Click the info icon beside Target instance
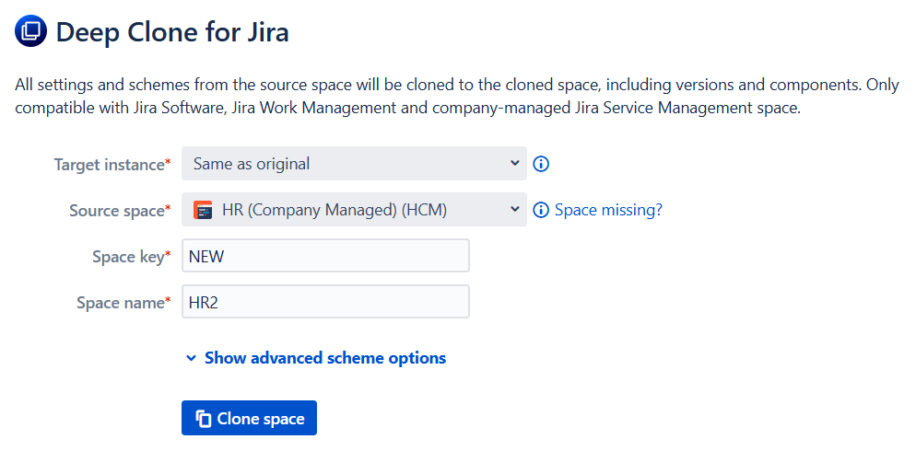 click(x=542, y=165)
